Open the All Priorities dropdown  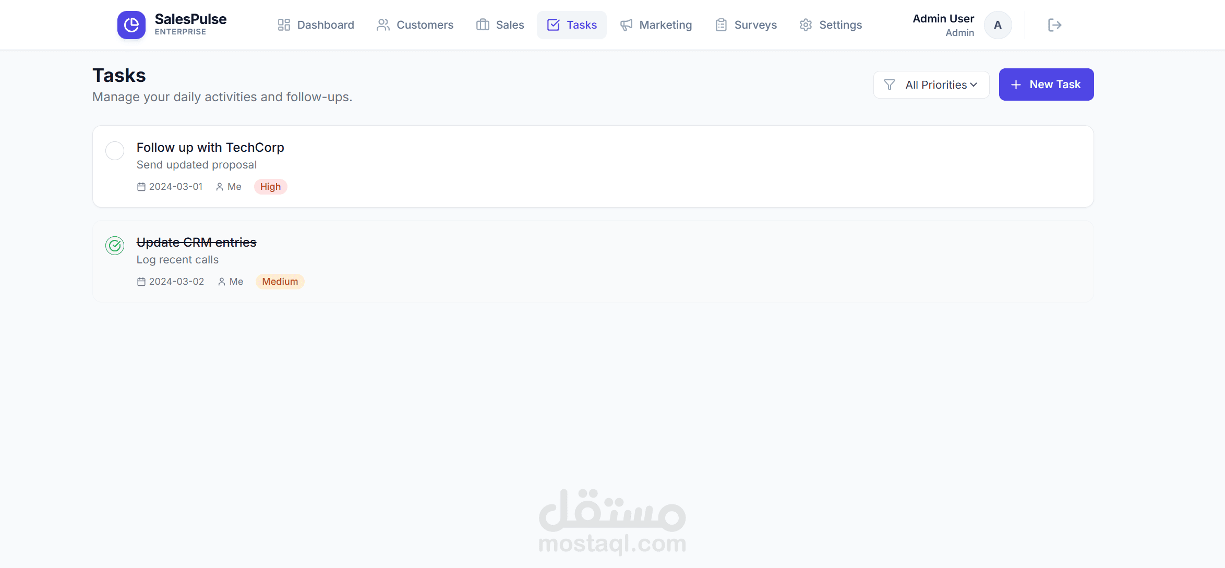pos(936,84)
